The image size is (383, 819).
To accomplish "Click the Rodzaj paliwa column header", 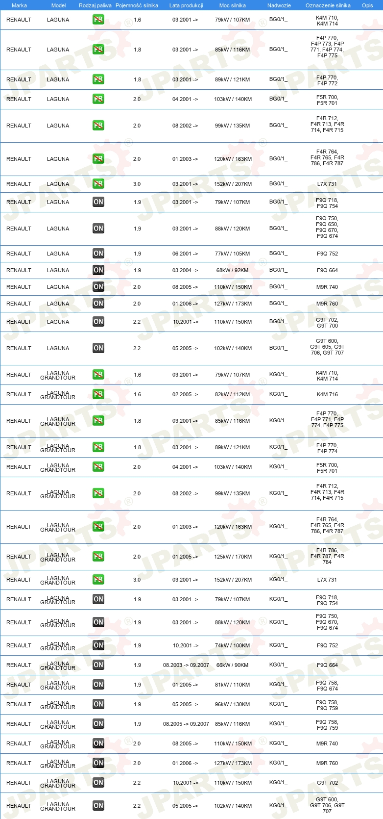I will (x=95, y=5).
